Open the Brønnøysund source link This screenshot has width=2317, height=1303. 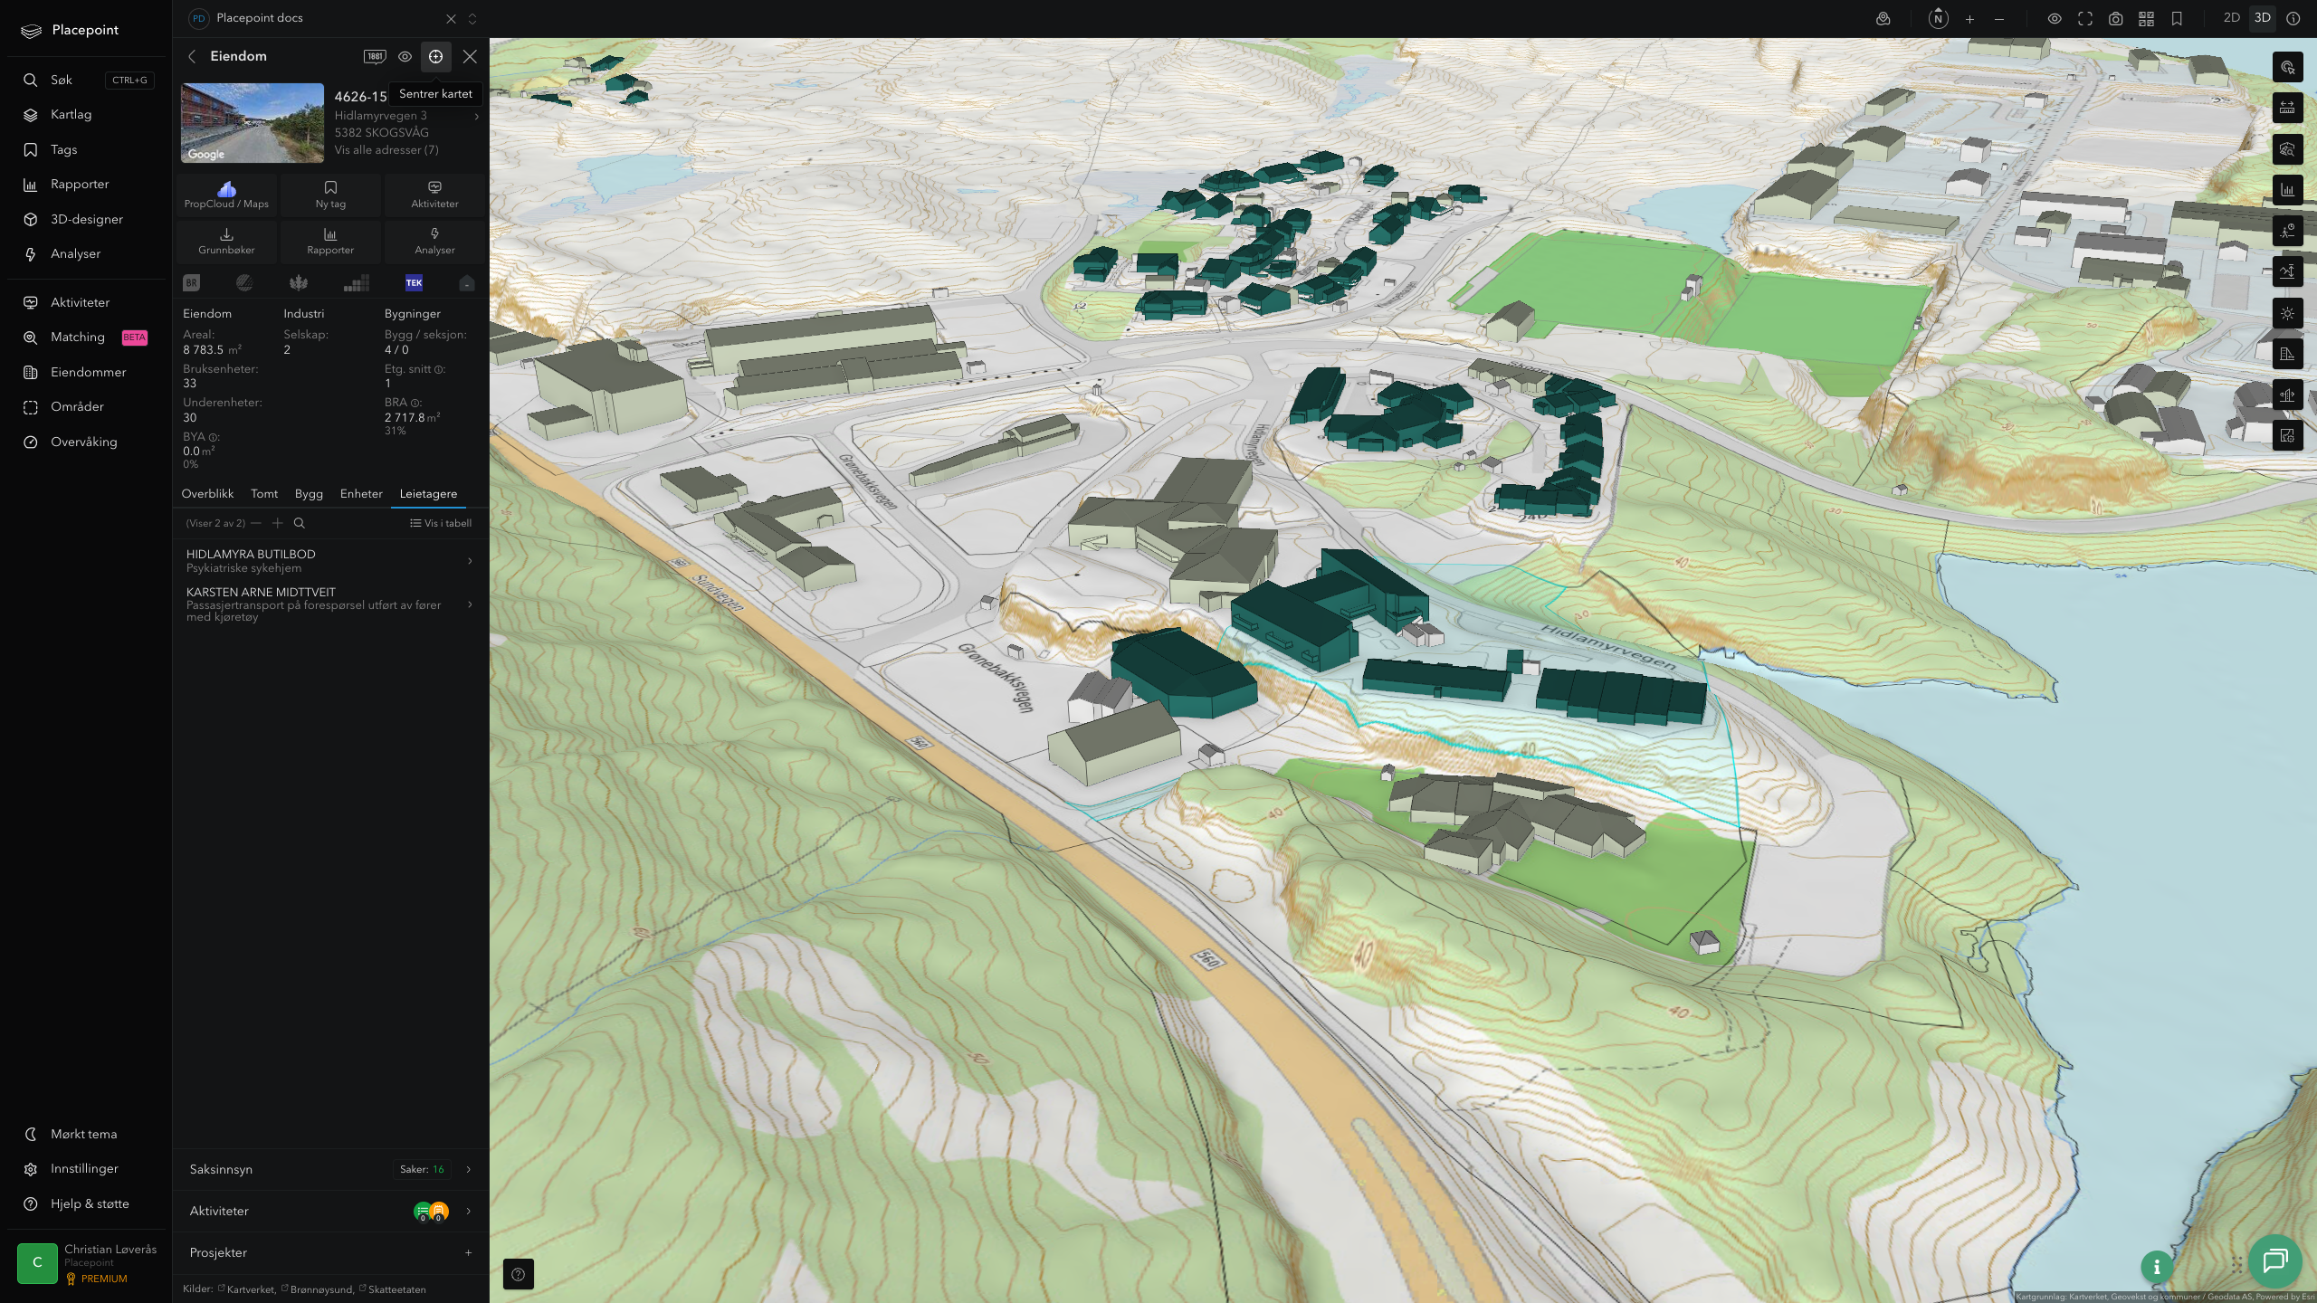click(318, 1289)
